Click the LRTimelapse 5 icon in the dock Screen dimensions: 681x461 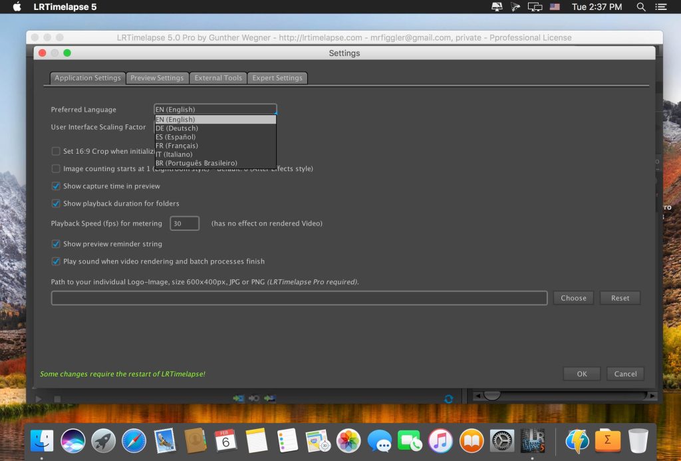[533, 440]
